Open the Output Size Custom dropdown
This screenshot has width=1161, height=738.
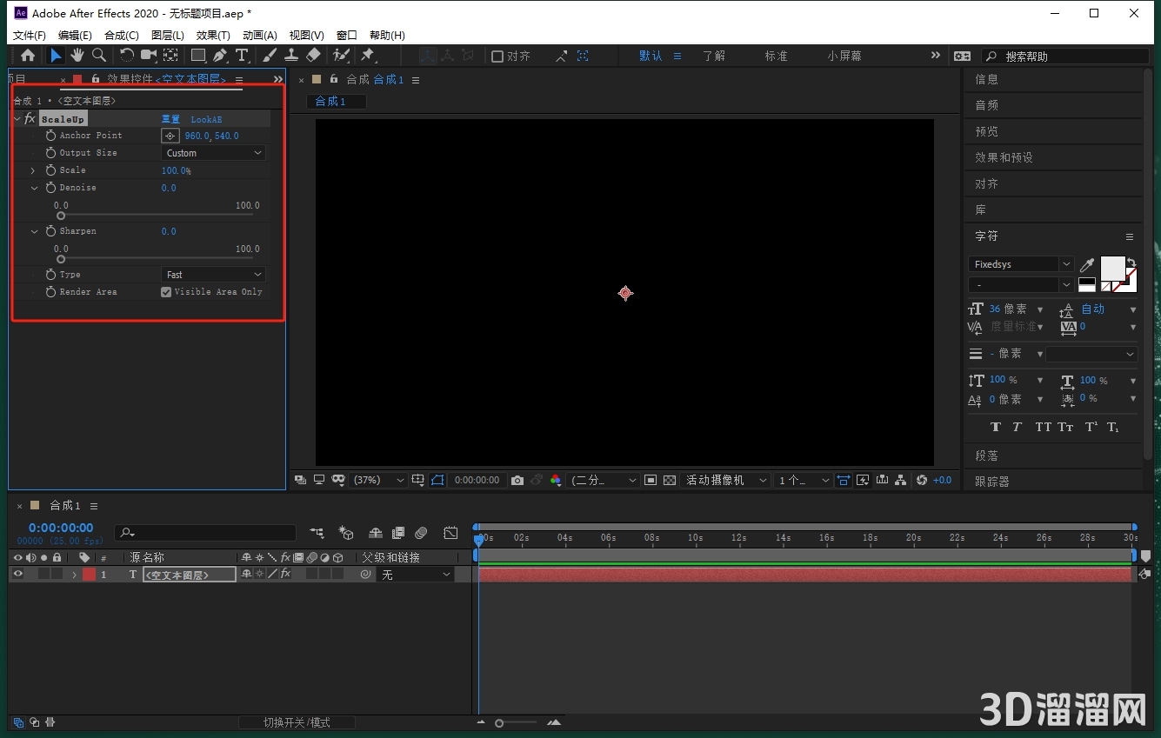point(214,153)
